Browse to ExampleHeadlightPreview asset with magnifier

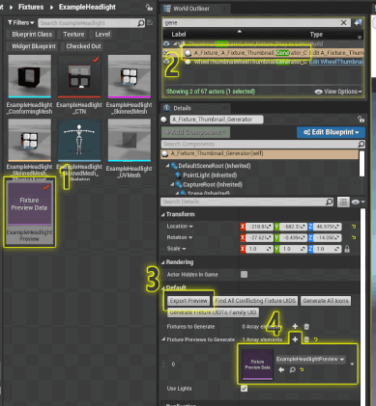pos(292,369)
